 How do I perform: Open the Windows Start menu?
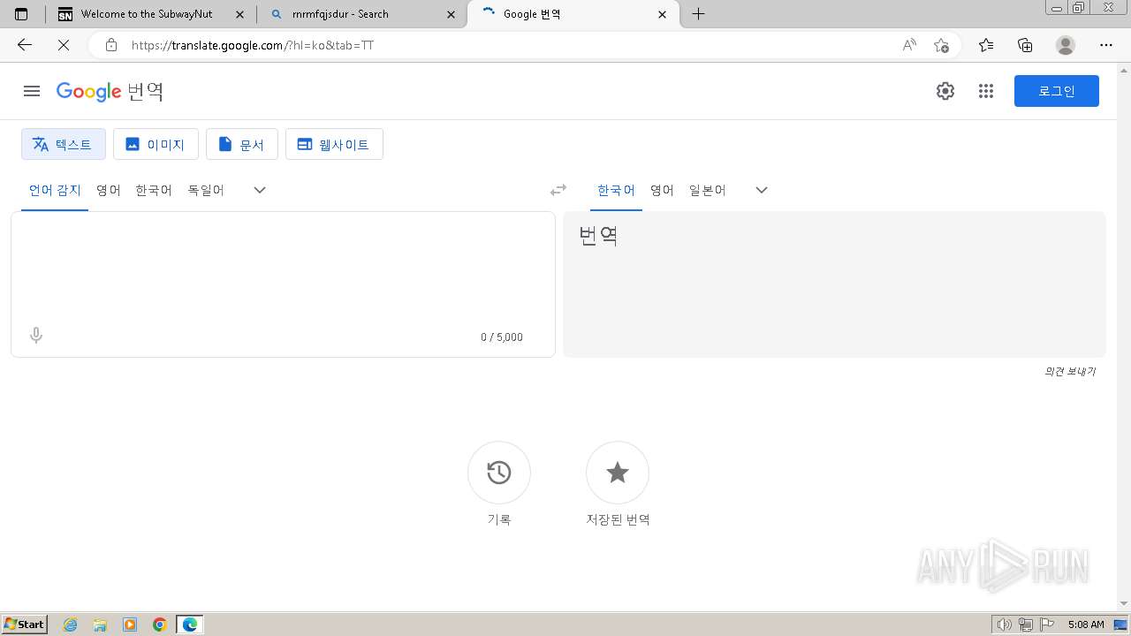point(25,625)
